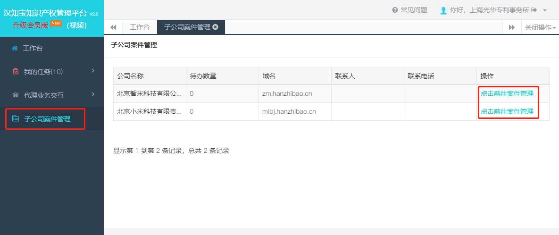
Task: Click 点击前往案件管理 for 北京智米科技
Action: [507, 94]
